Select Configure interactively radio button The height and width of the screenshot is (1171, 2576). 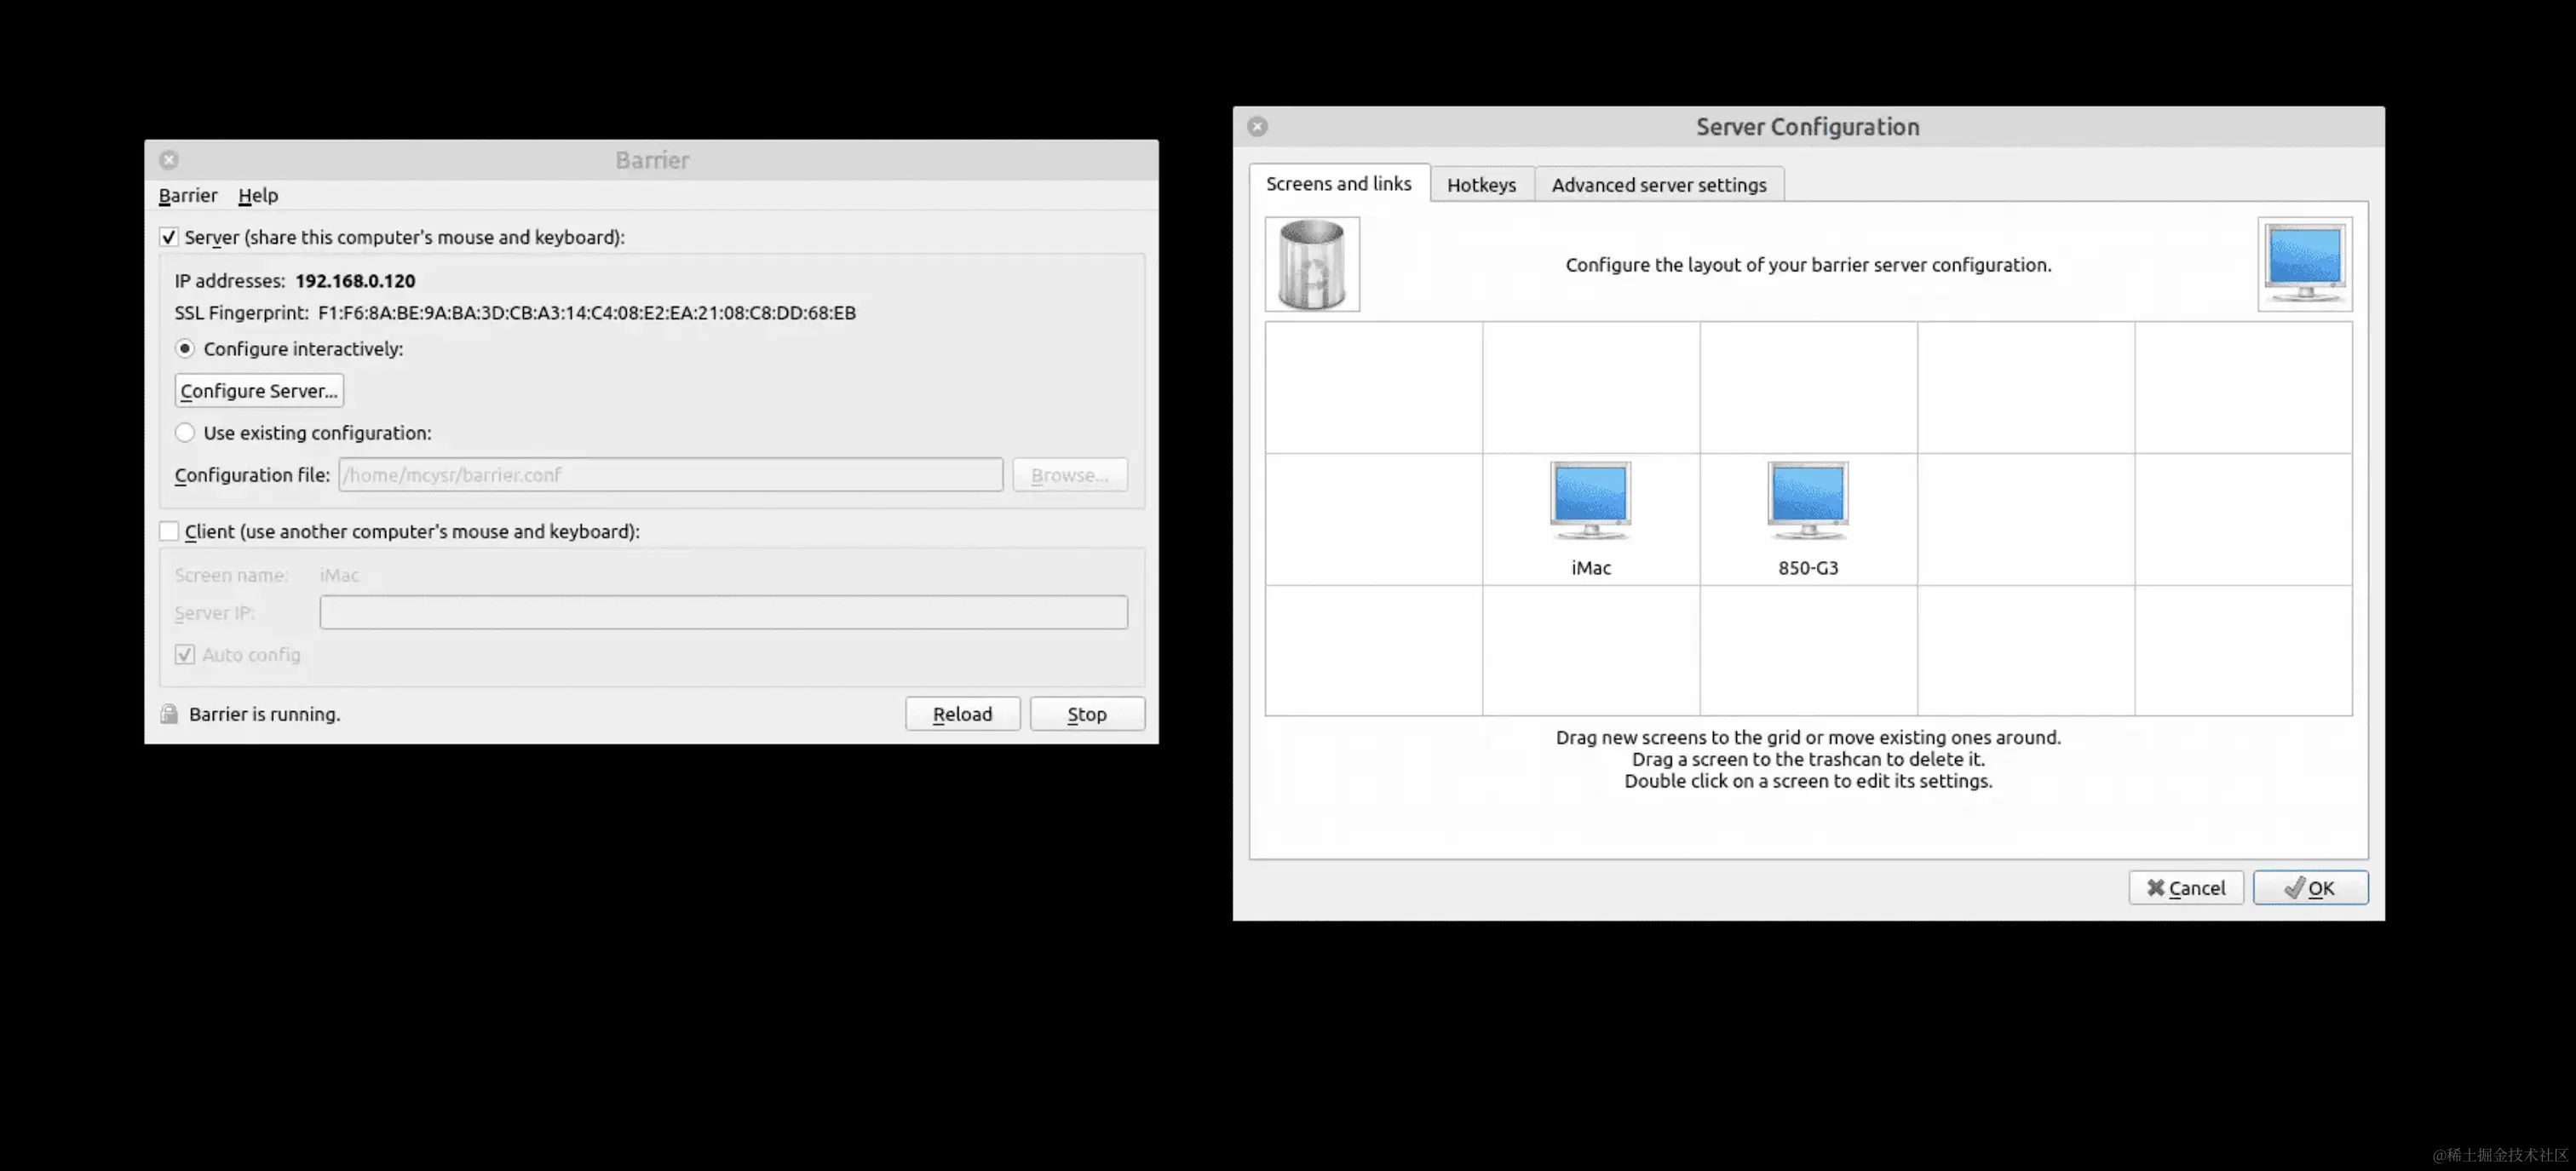[x=185, y=349]
